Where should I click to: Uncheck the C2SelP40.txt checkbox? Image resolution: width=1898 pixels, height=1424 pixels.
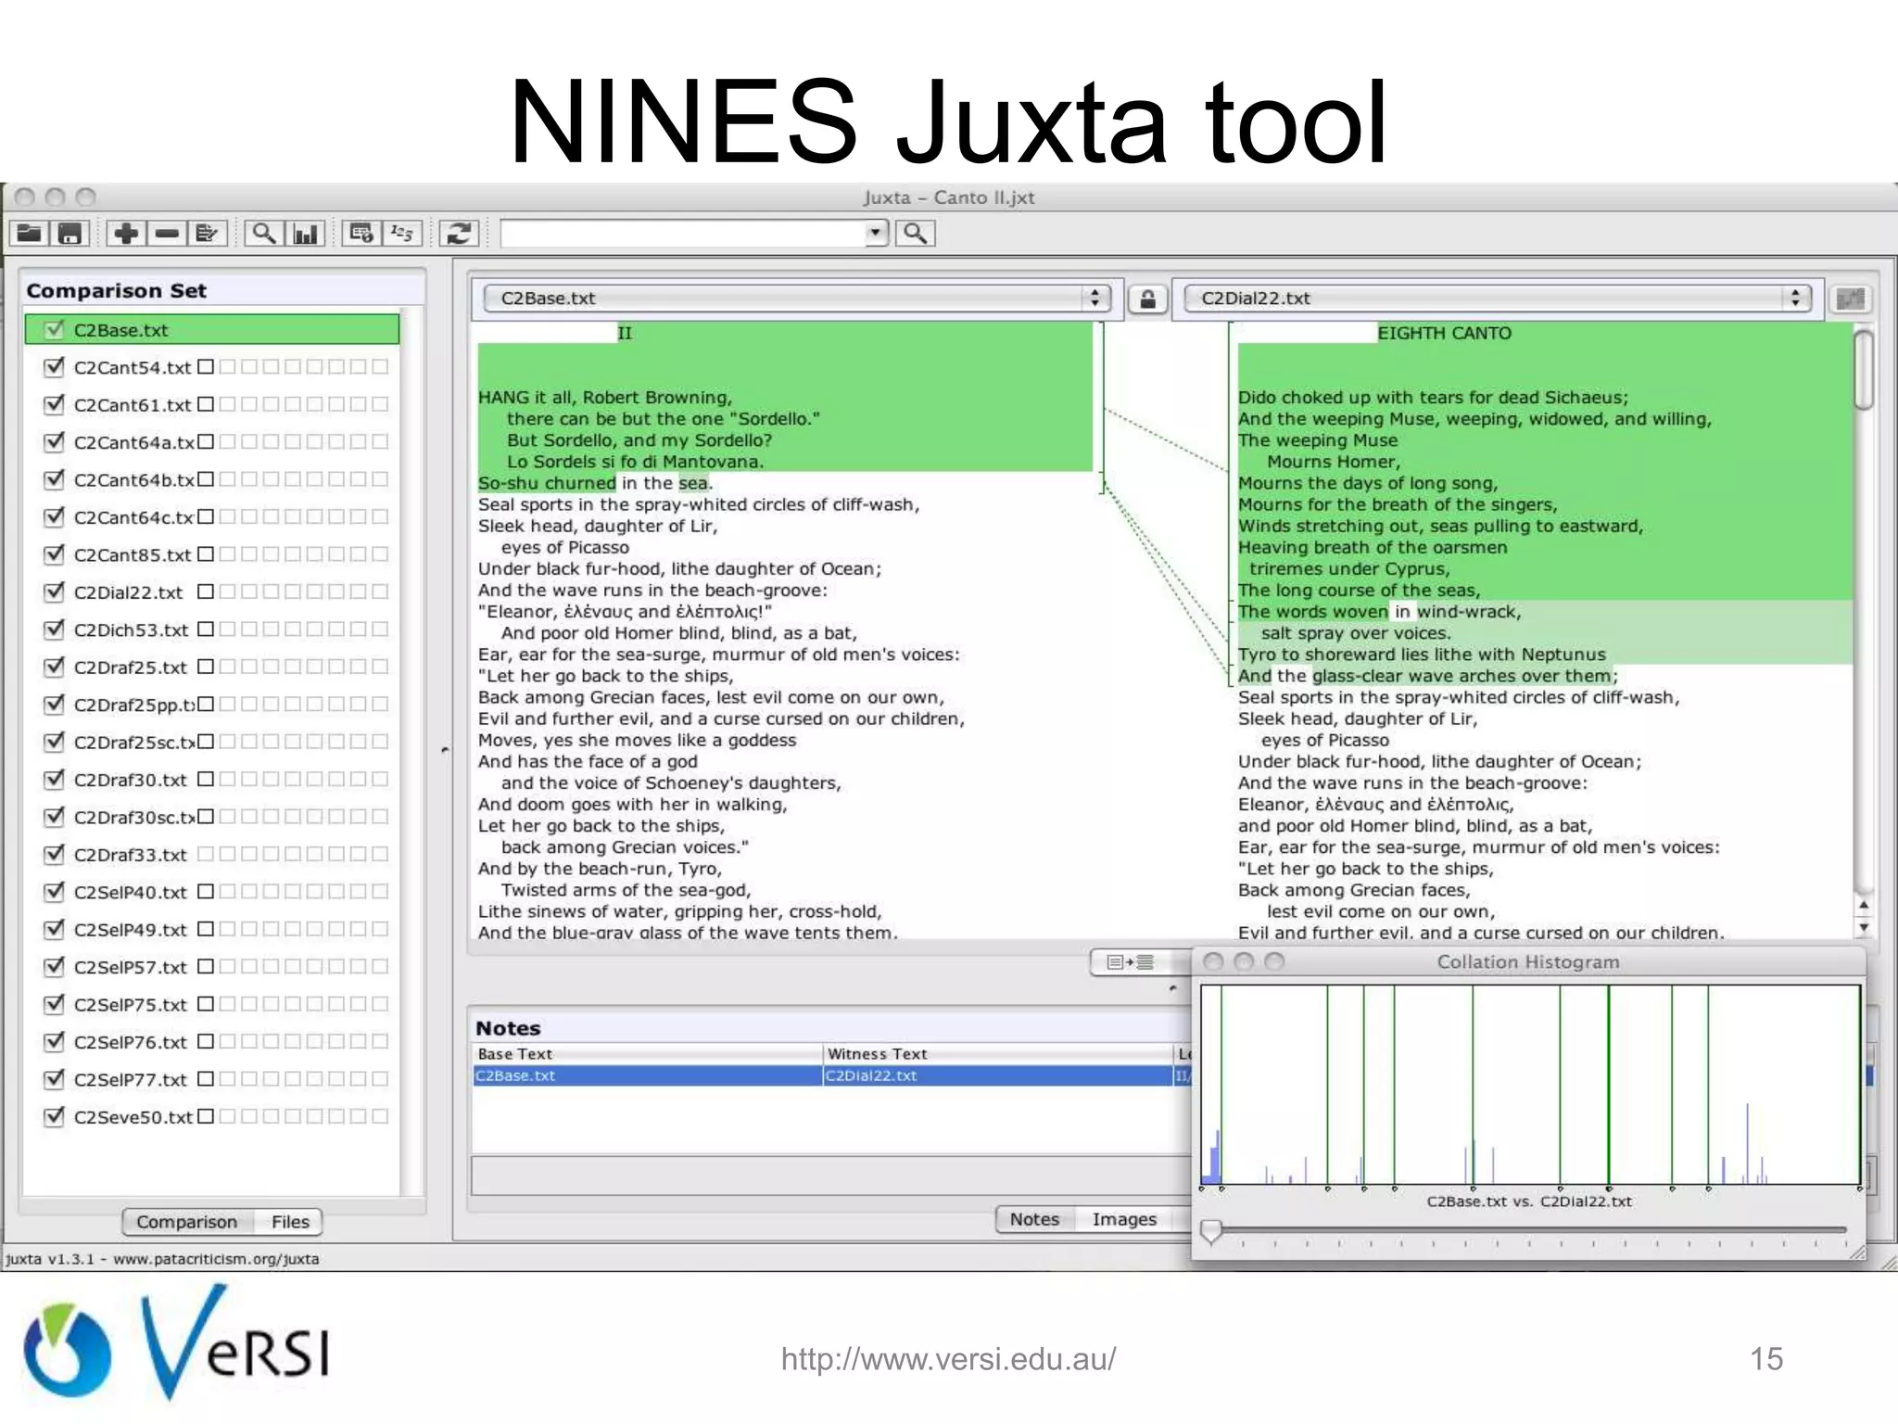(x=54, y=891)
